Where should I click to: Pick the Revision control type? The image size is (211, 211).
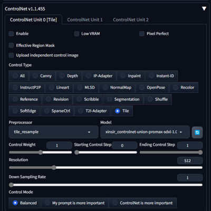pos(57,99)
